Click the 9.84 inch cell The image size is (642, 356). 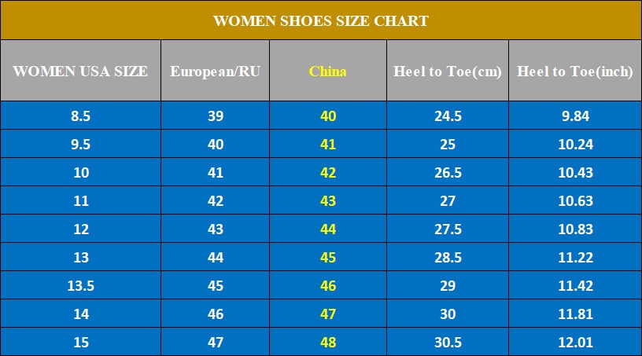tap(575, 116)
